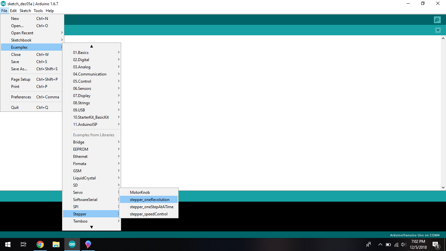Check the battery status icon
Image resolution: width=446 pixels, height=251 pixels.
[x=388, y=244]
